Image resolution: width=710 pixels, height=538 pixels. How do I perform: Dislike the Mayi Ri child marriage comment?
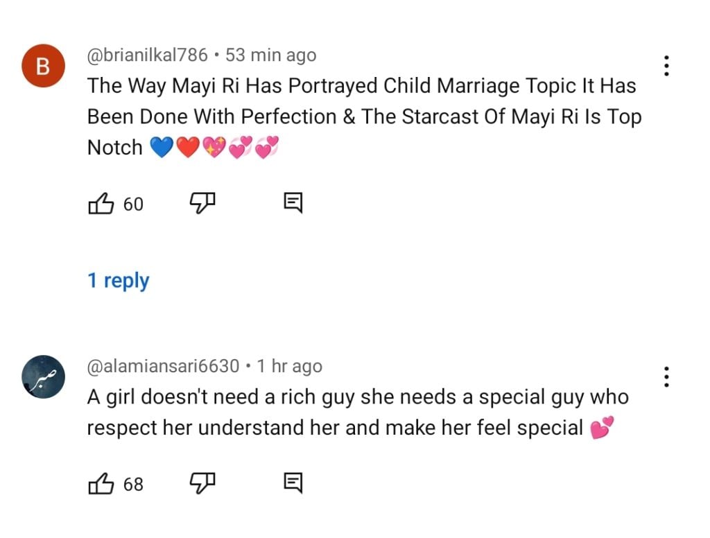[202, 203]
